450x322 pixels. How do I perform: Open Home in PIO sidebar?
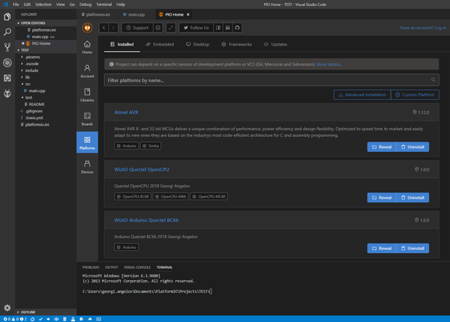click(x=87, y=47)
